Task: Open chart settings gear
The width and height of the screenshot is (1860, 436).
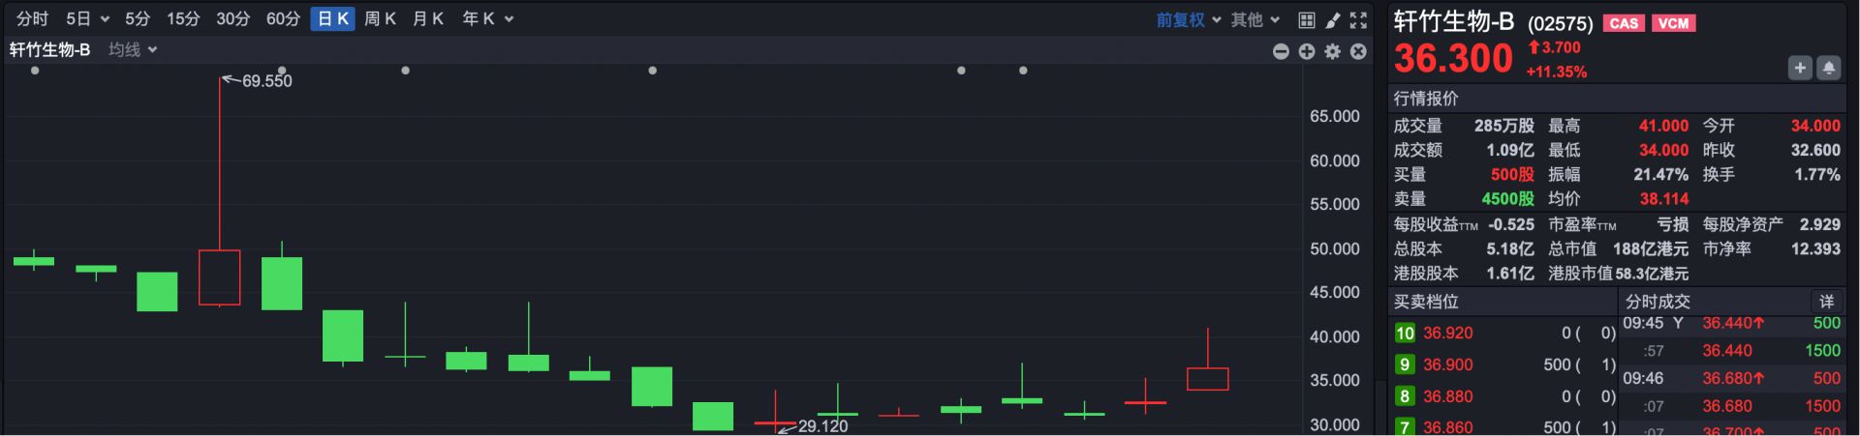Action: (1333, 51)
